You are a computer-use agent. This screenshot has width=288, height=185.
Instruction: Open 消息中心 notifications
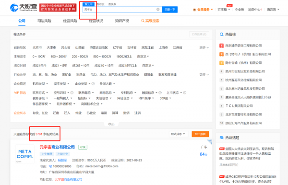coord(255,10)
